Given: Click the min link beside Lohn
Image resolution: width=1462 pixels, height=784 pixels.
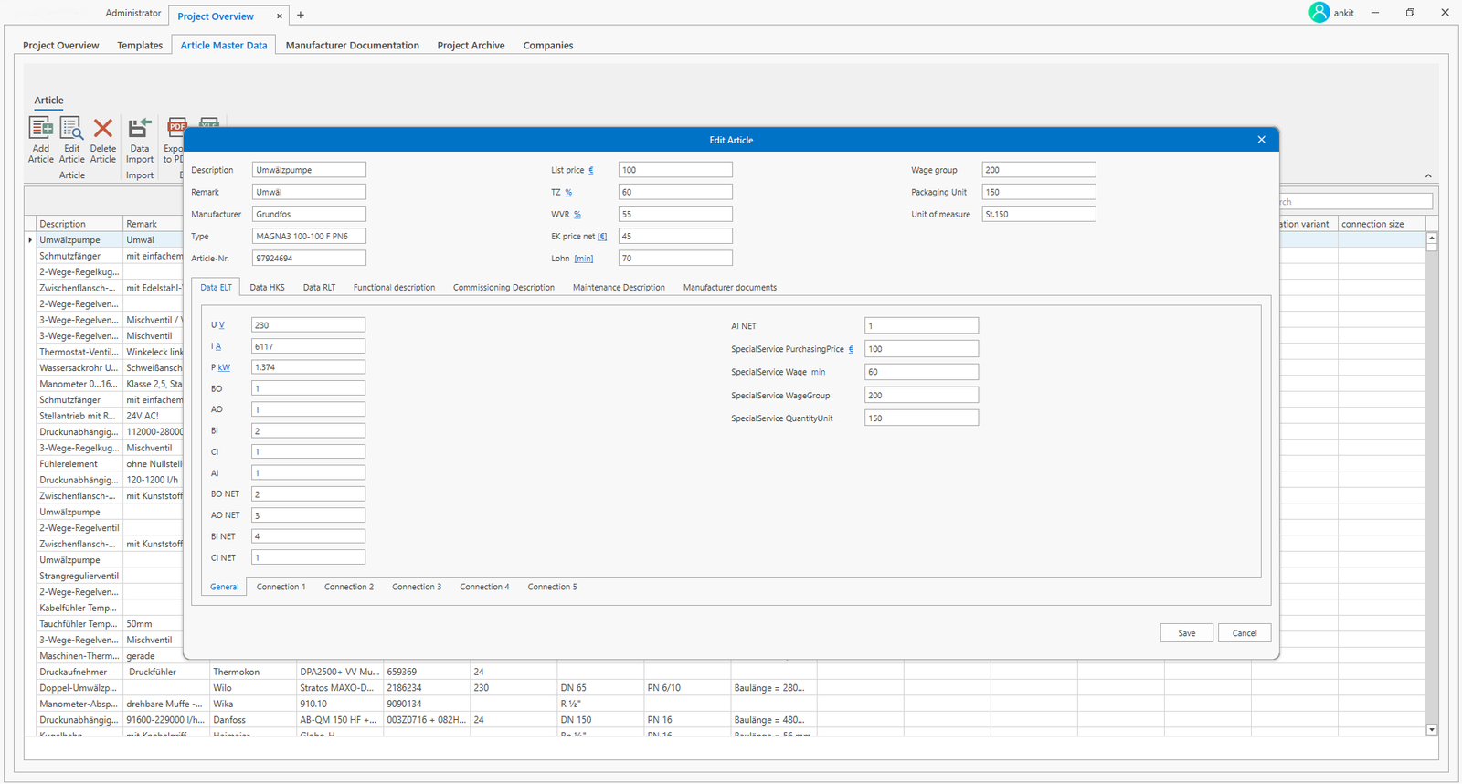Looking at the screenshot, I should (x=584, y=260).
